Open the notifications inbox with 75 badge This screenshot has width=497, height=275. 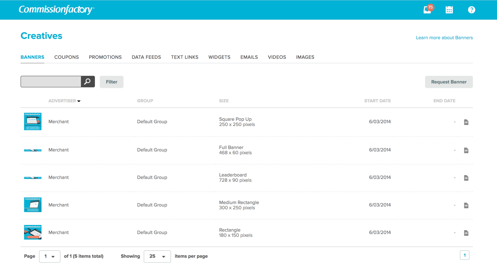click(428, 10)
